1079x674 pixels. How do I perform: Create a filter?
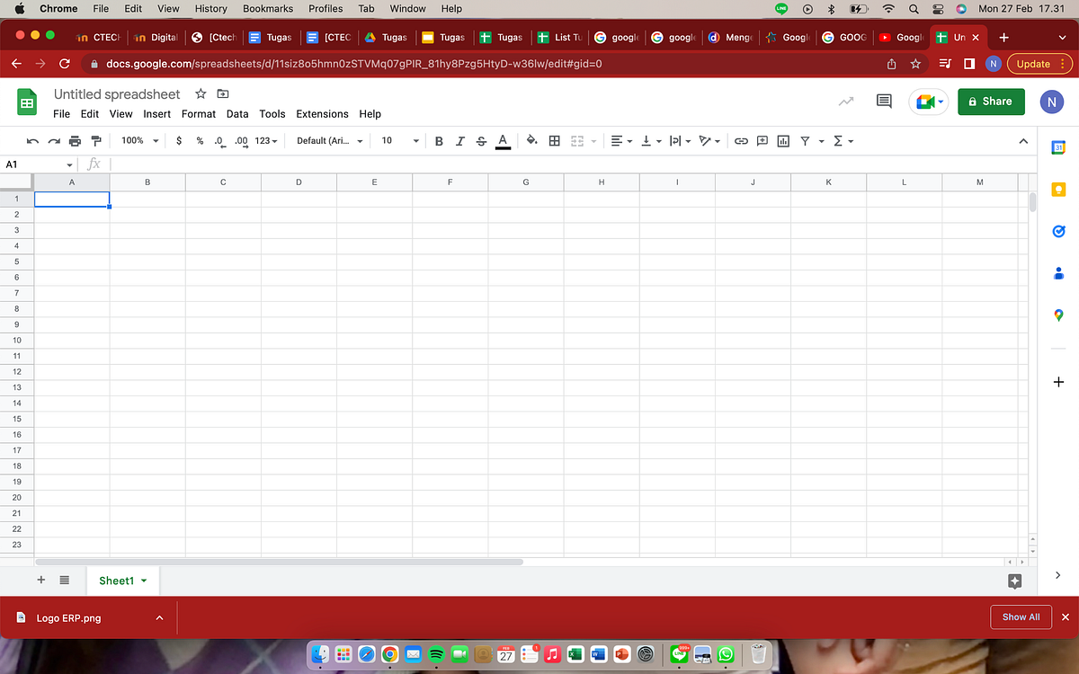point(805,141)
